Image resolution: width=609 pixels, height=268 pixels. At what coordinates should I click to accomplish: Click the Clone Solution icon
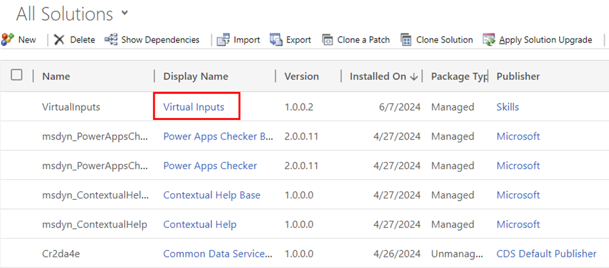coord(406,40)
